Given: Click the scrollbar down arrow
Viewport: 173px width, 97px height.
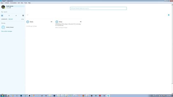Looking at the screenshot, I should (x=172, y=93).
